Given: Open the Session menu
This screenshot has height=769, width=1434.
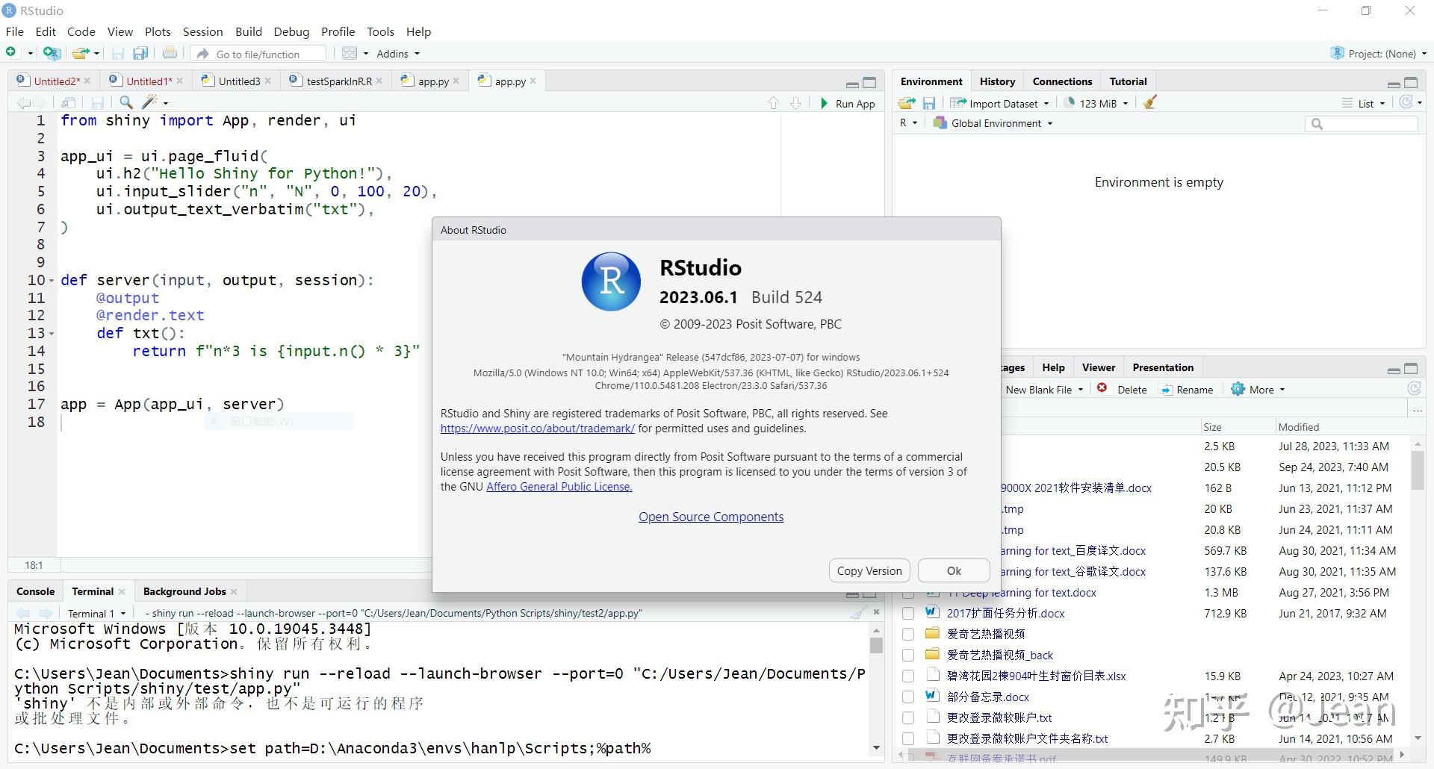Looking at the screenshot, I should 203,31.
